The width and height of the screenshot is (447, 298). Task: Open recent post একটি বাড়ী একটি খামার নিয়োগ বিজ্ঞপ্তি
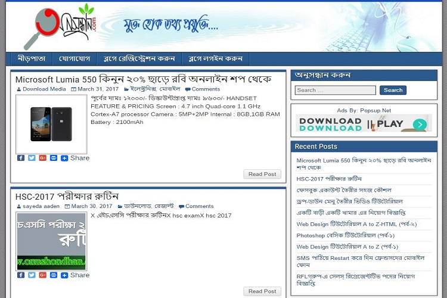351,213
